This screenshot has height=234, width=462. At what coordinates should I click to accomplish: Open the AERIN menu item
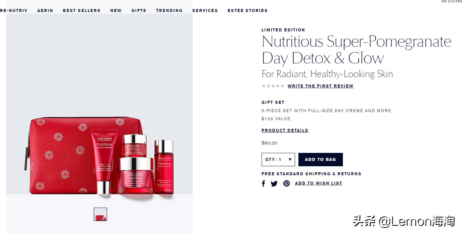click(x=45, y=11)
